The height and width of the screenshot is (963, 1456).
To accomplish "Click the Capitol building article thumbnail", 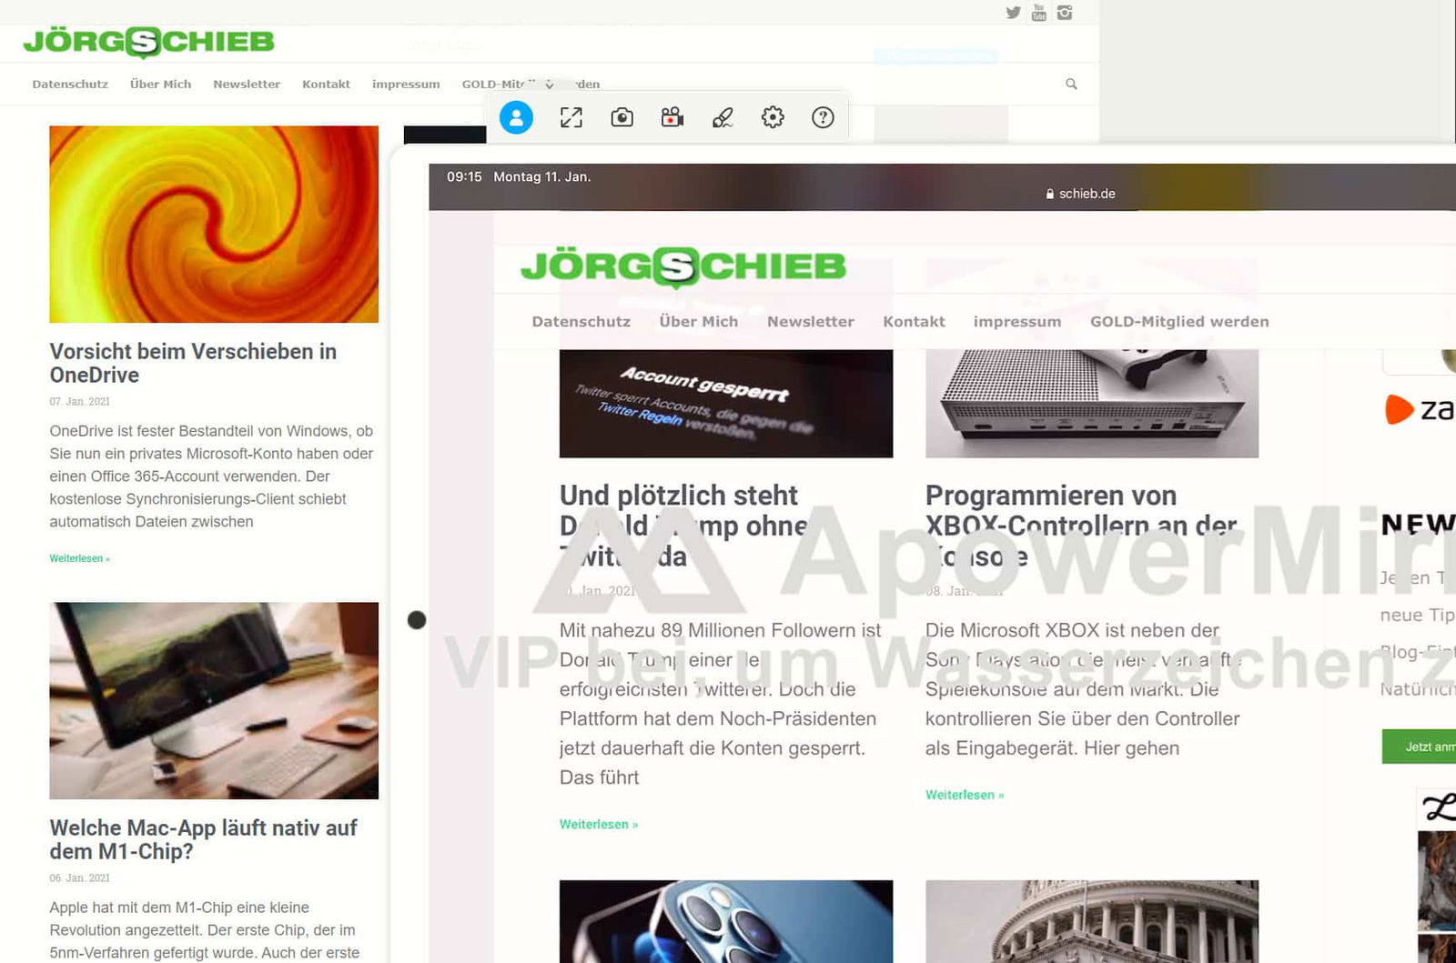I will [1092, 920].
